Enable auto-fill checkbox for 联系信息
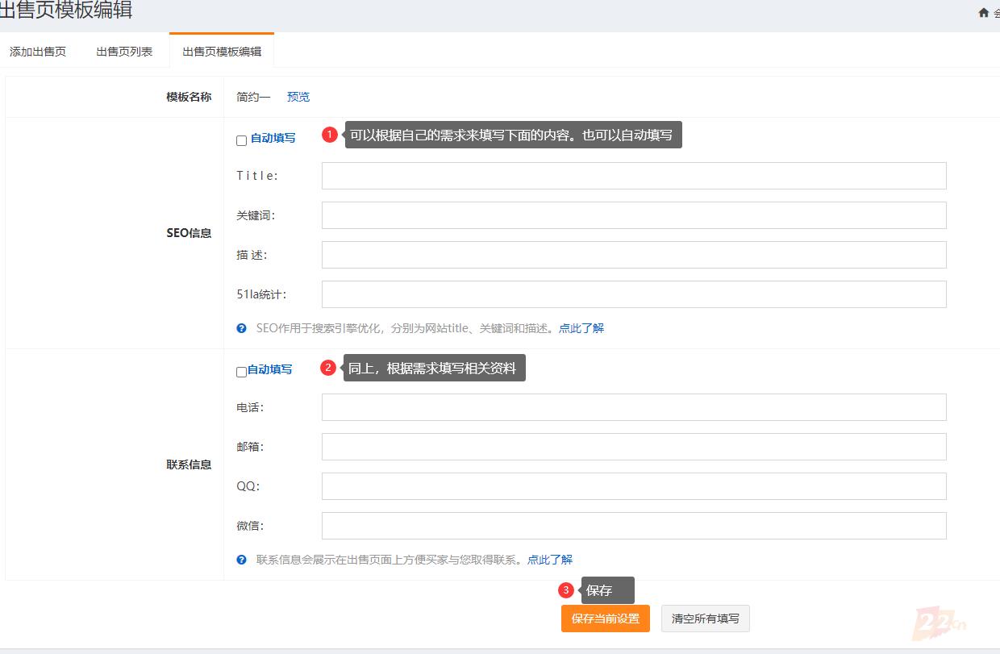 pos(241,372)
